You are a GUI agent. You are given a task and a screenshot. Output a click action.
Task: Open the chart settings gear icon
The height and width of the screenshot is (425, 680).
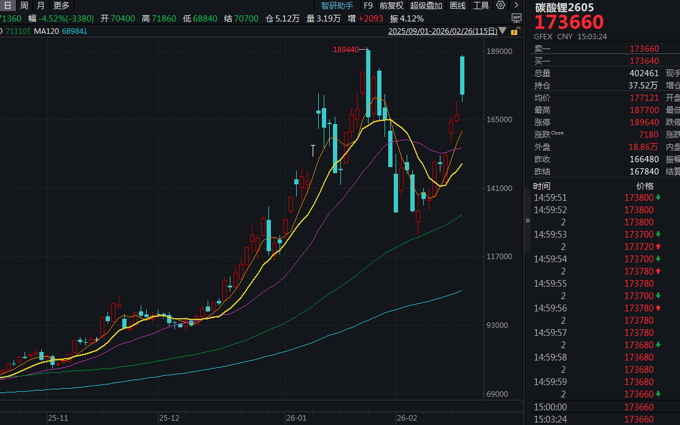pyautogui.click(x=501, y=6)
